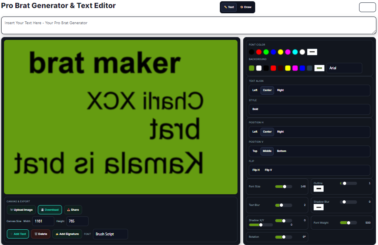Align text to the Right

point(280,90)
